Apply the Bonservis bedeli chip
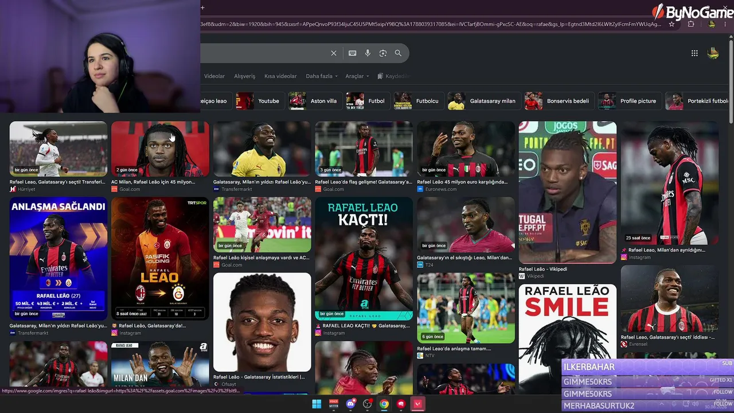Screen dimensions: 734x413 click(x=559, y=101)
